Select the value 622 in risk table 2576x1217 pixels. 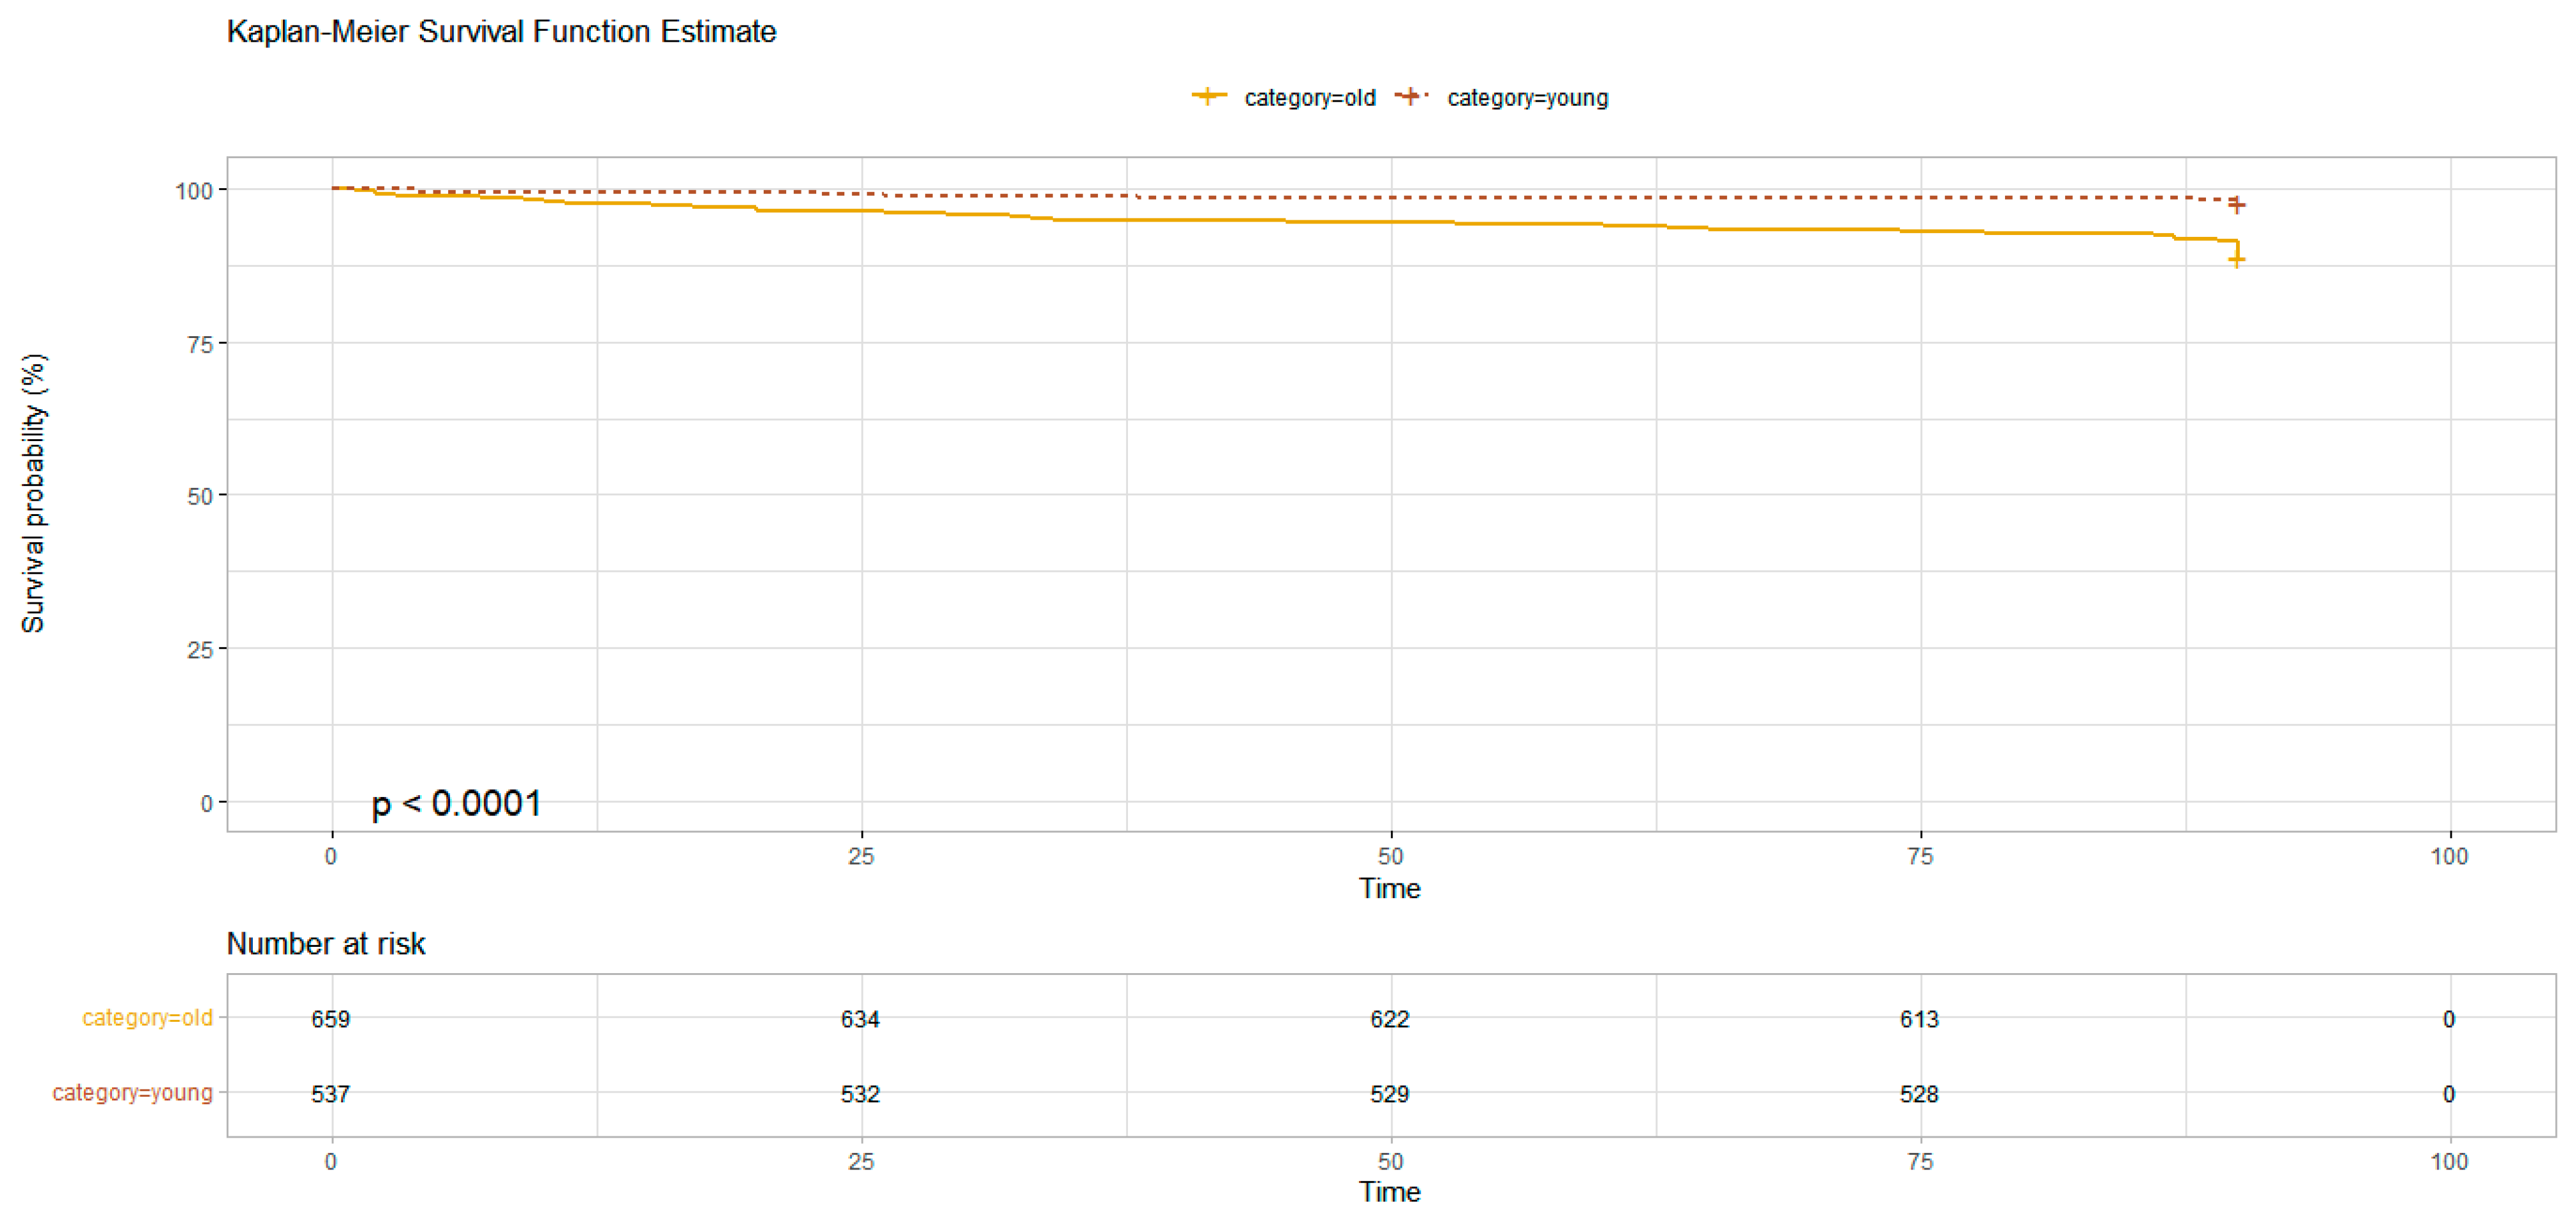click(1389, 1019)
